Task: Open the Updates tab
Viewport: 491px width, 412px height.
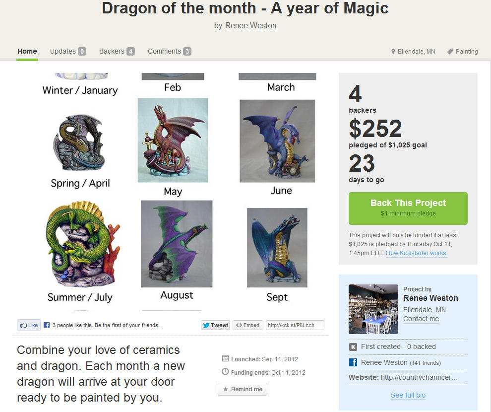Action: (x=68, y=51)
